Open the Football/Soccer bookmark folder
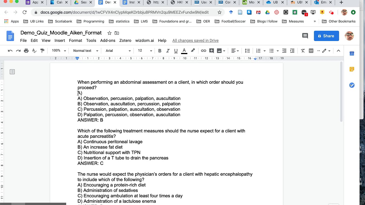365x205 pixels. coord(231,21)
